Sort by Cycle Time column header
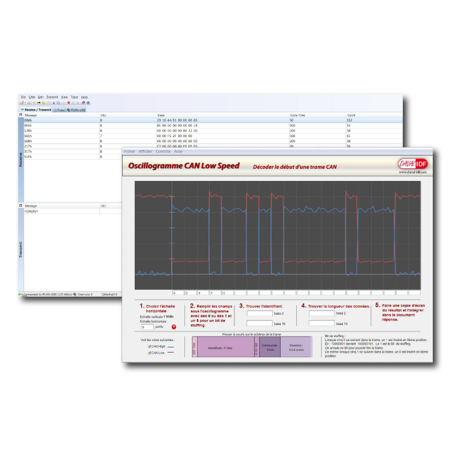 (x=297, y=115)
